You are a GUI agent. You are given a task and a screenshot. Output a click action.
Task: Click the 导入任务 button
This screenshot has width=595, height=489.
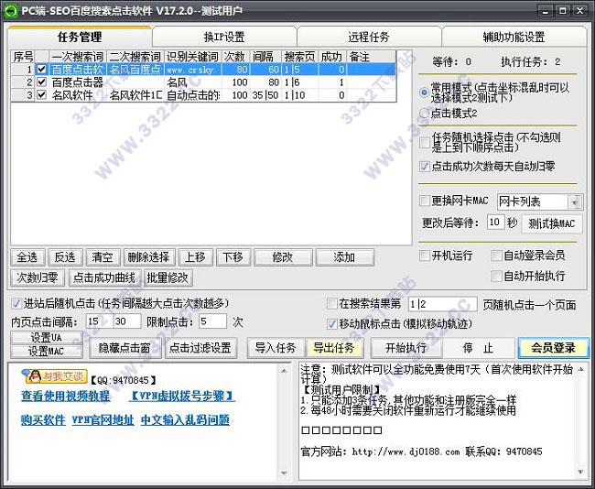(276, 348)
